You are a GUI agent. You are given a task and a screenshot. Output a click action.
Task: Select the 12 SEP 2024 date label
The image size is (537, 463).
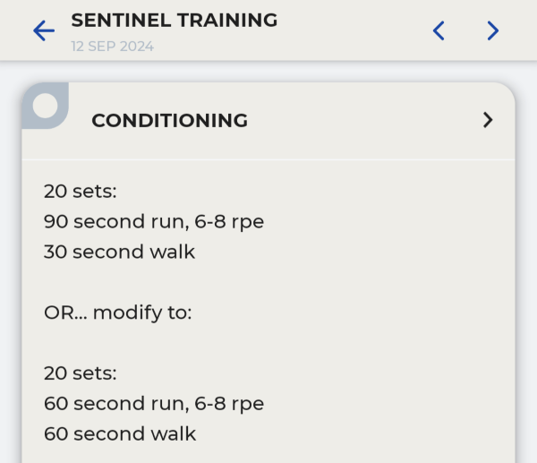pyautogui.click(x=113, y=47)
